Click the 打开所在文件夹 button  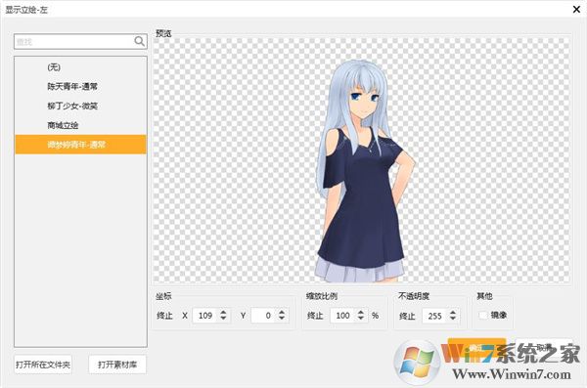tap(43, 365)
